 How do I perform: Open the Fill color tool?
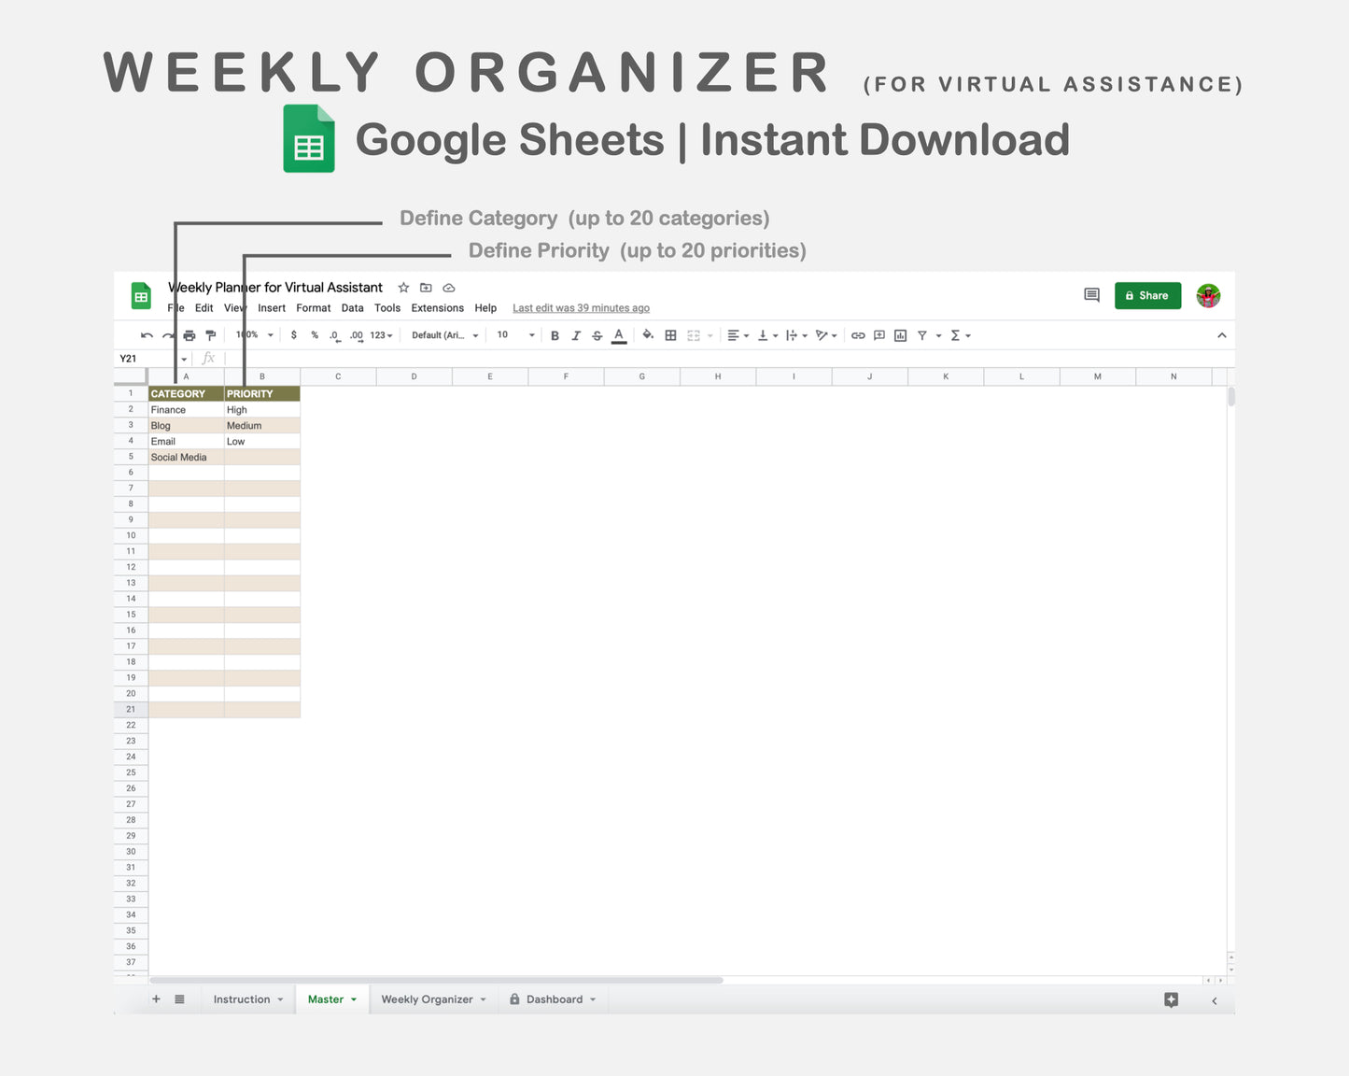pos(648,334)
